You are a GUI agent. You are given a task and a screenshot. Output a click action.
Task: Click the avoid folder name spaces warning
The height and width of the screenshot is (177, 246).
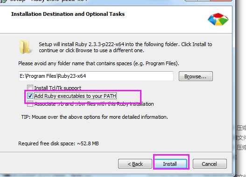[98, 63]
